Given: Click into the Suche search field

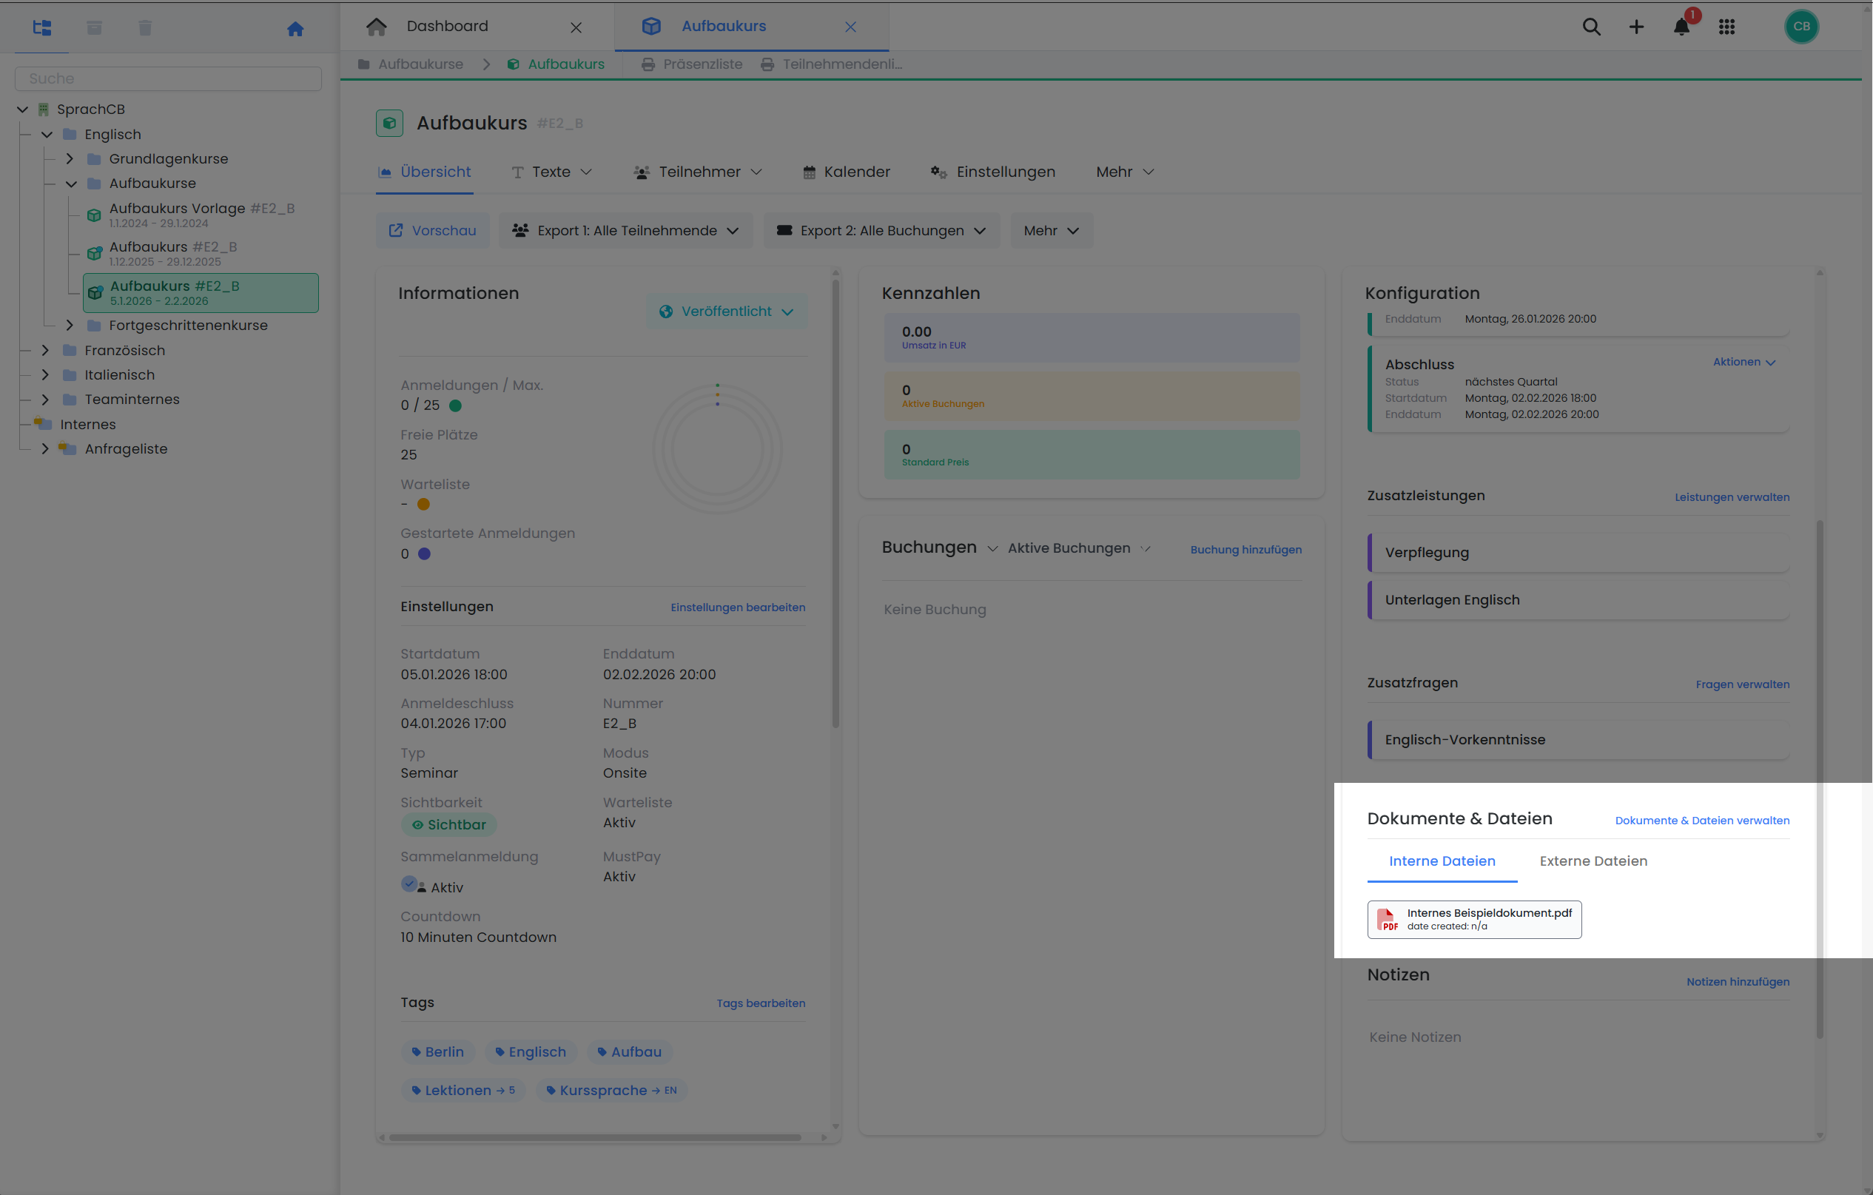Looking at the screenshot, I should [168, 78].
